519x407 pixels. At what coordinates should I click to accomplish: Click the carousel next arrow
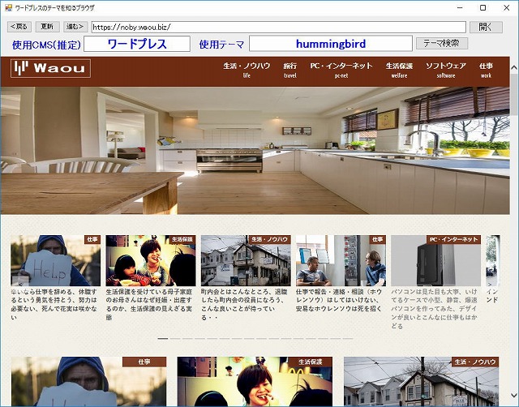coord(490,284)
